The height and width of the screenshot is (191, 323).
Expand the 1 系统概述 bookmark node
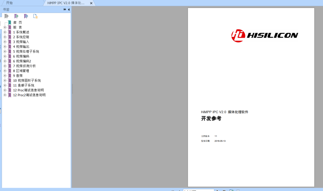click(5, 32)
